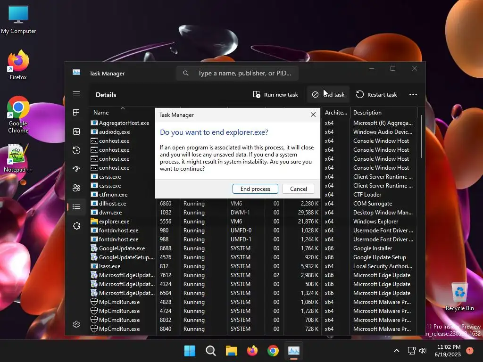Open Firefox desktop shortcut

point(18,65)
